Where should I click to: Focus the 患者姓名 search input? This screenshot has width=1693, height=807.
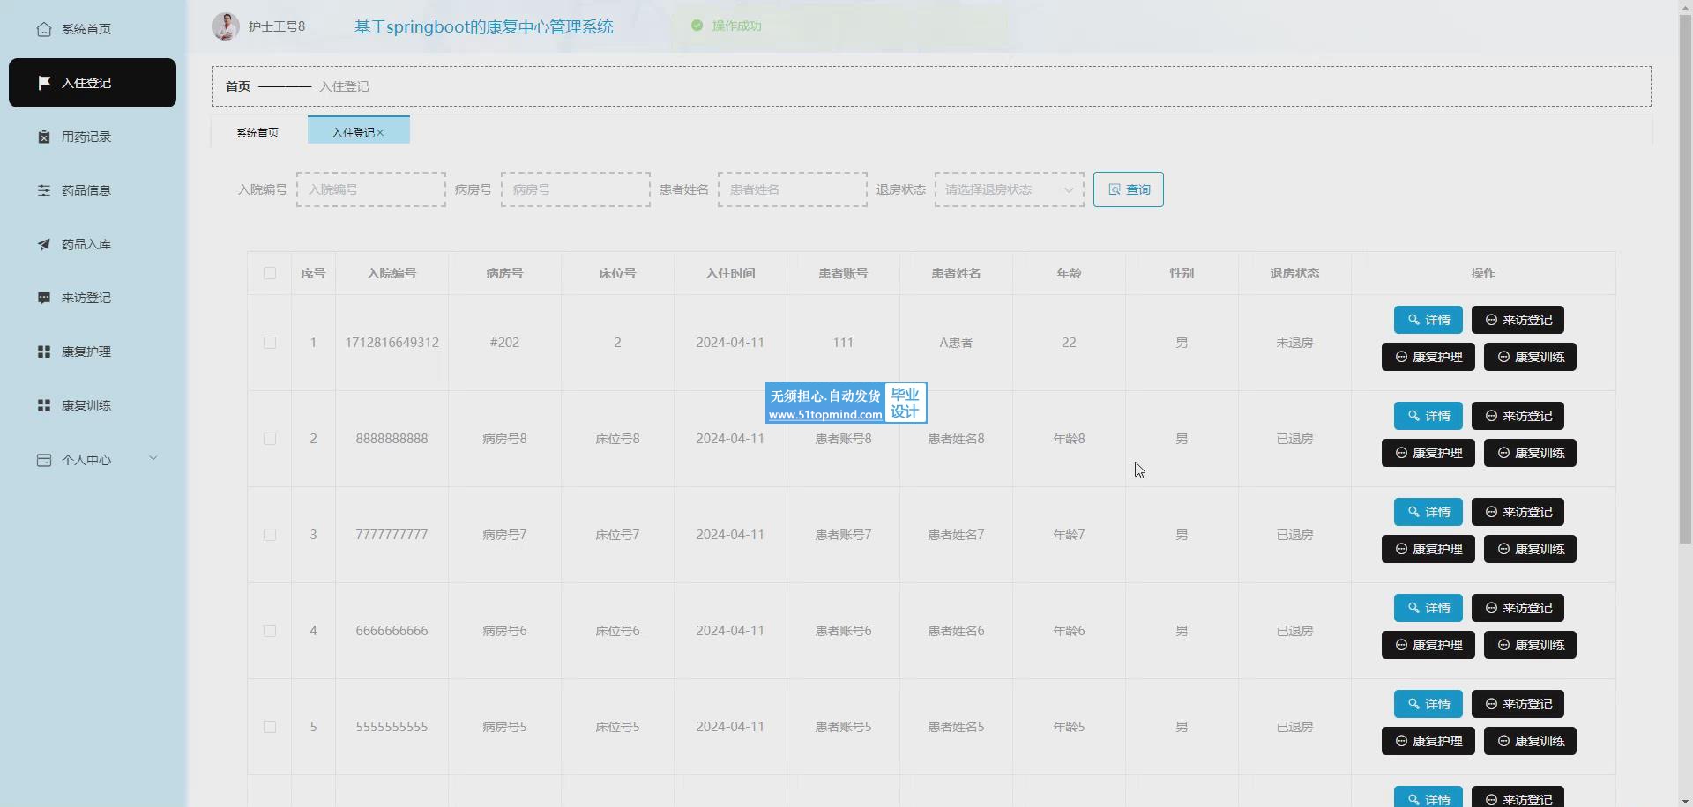point(793,189)
